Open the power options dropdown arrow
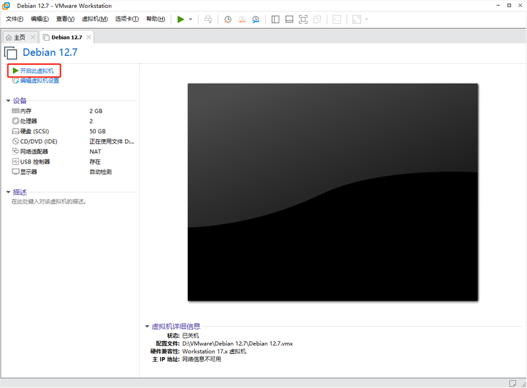Image resolution: width=527 pixels, height=388 pixels. click(191, 20)
